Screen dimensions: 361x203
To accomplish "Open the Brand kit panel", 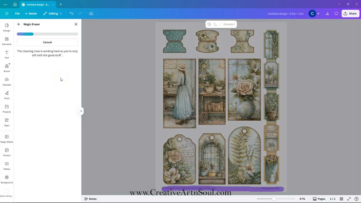I will tap(7, 68).
